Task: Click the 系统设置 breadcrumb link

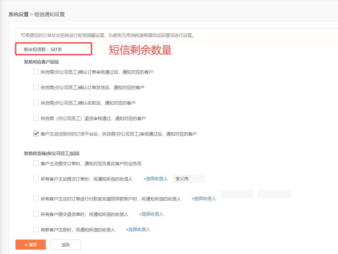Action: 19,14
